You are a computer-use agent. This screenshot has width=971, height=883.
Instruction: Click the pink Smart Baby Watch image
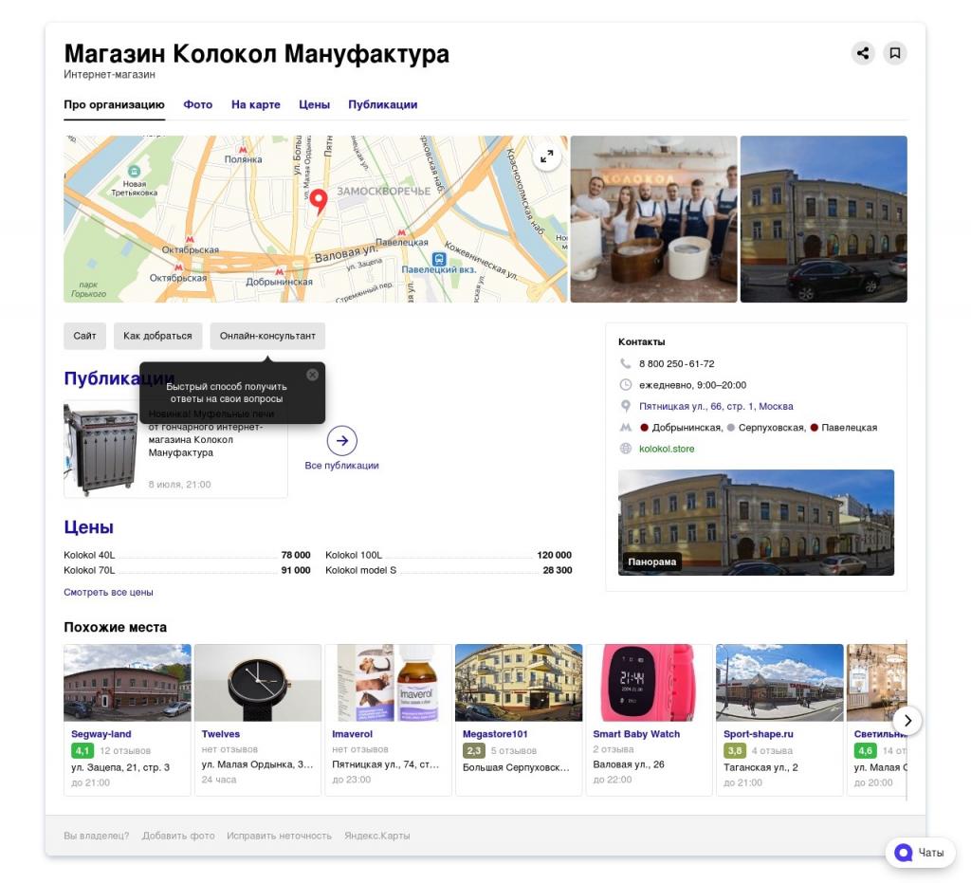pos(649,682)
